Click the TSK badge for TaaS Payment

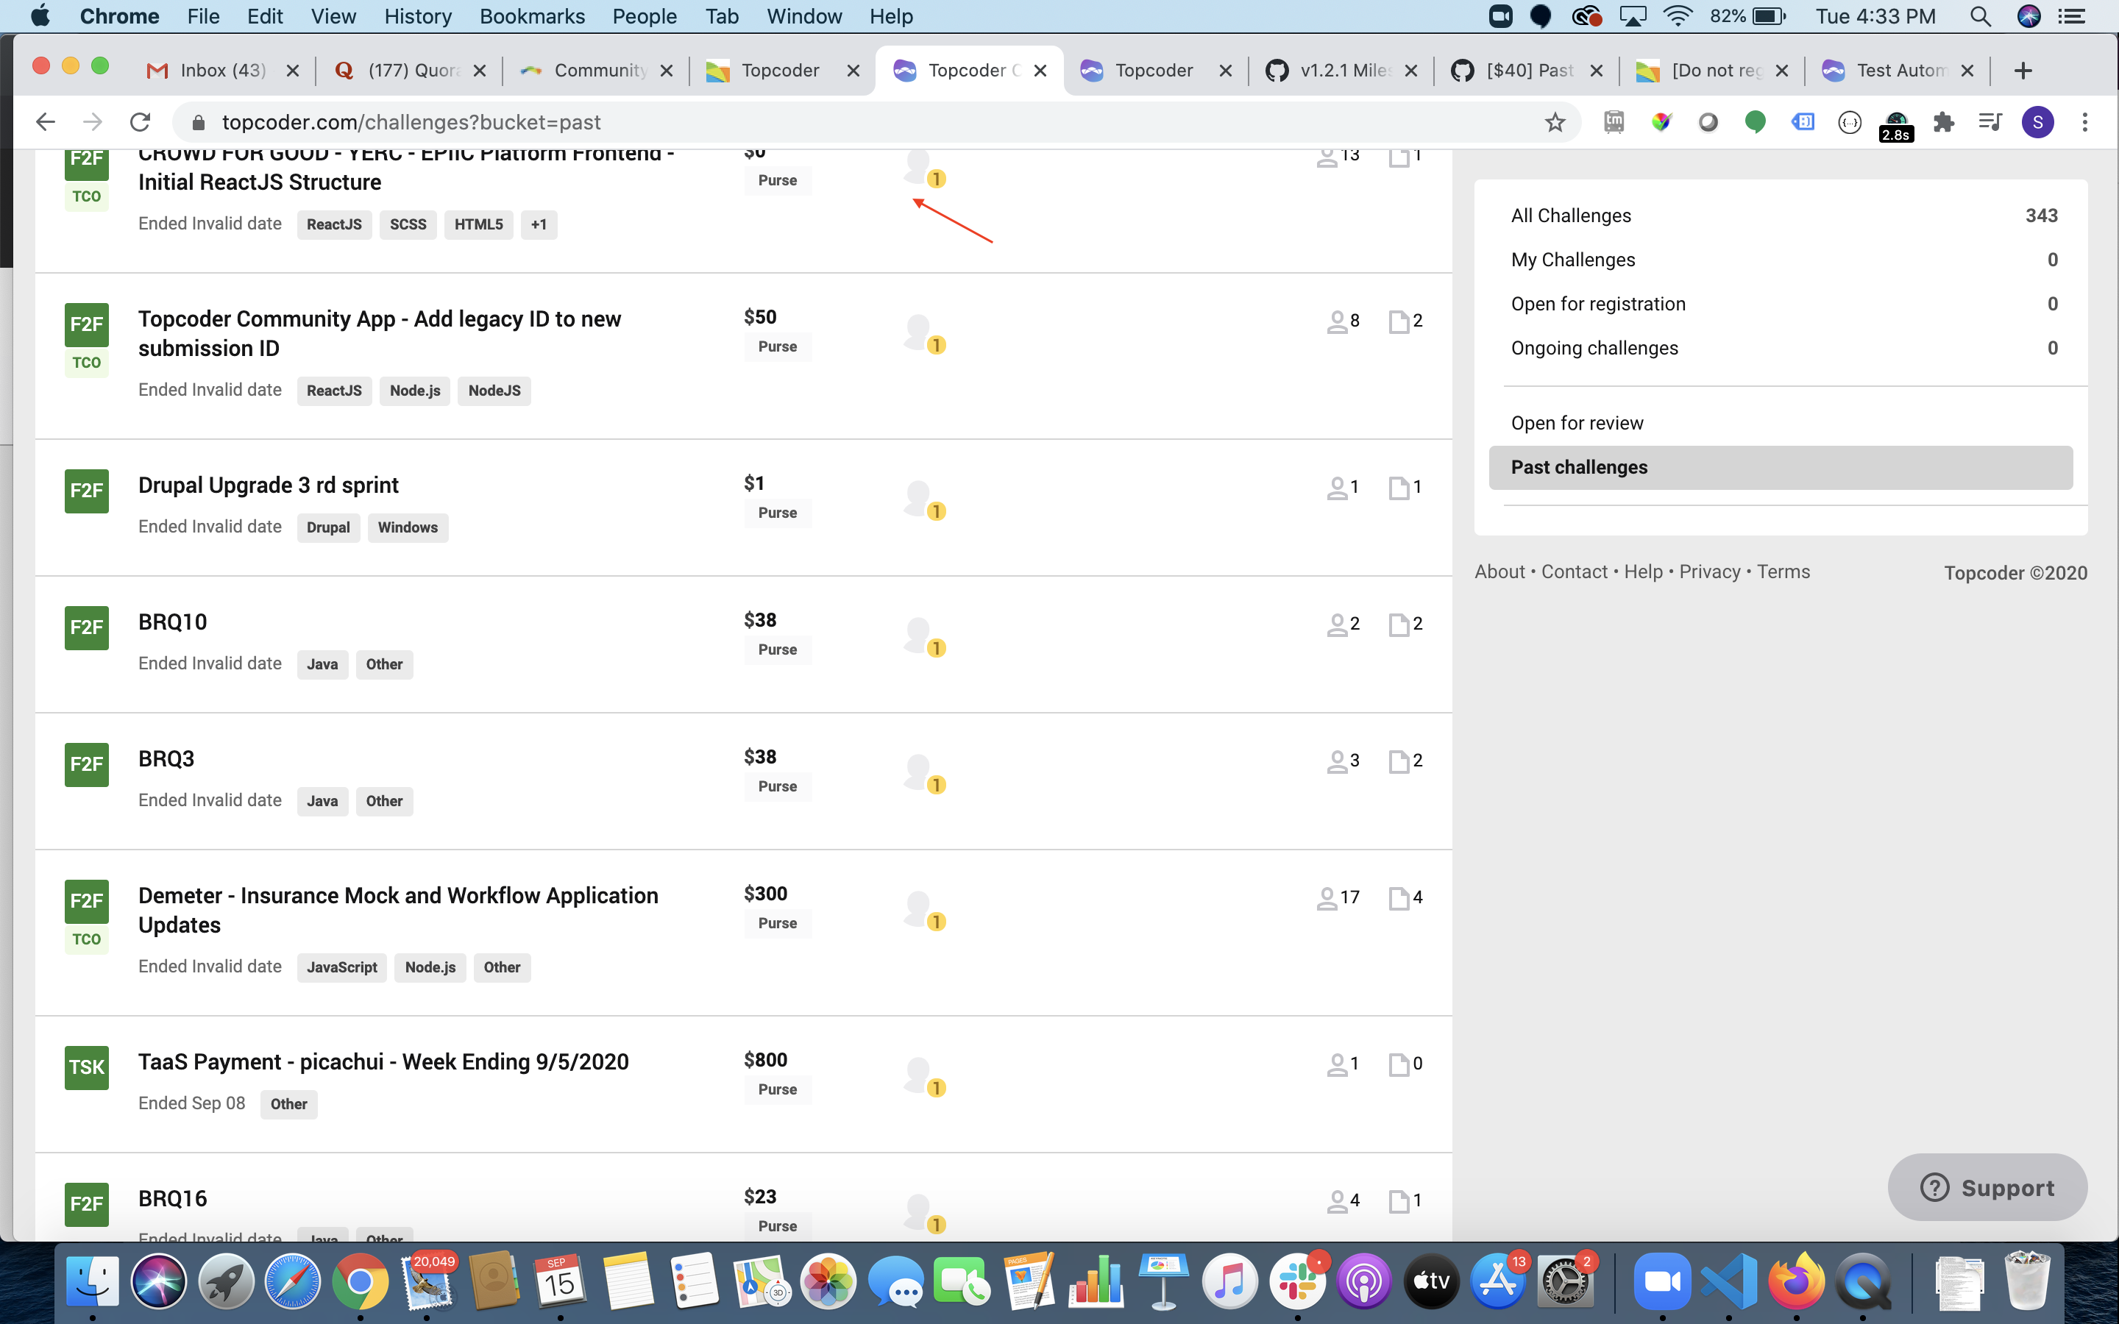(87, 1067)
